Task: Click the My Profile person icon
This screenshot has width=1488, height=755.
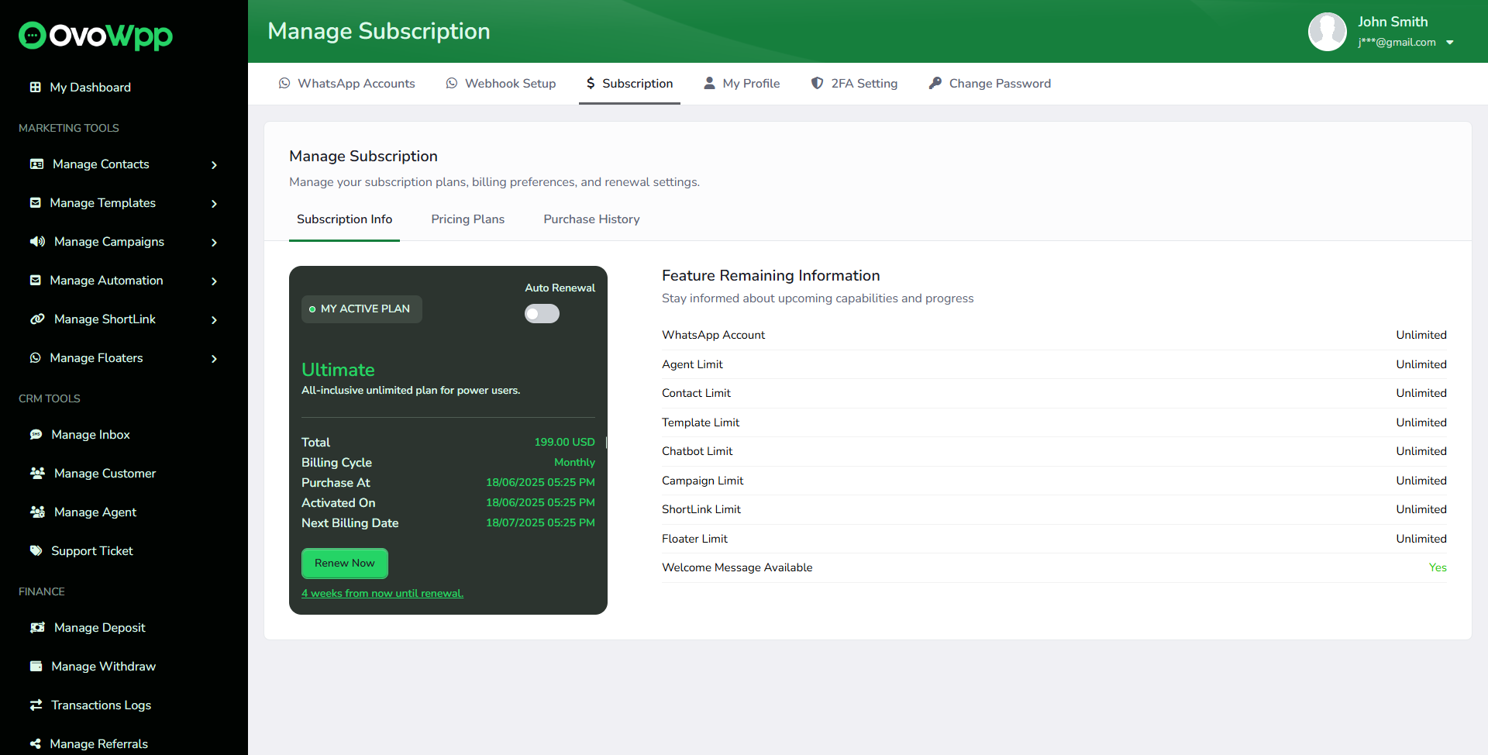Action: coord(709,83)
